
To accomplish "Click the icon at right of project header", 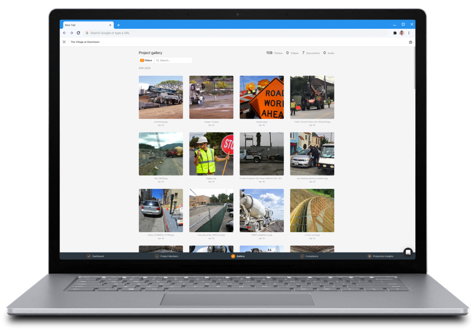I will 411,42.
